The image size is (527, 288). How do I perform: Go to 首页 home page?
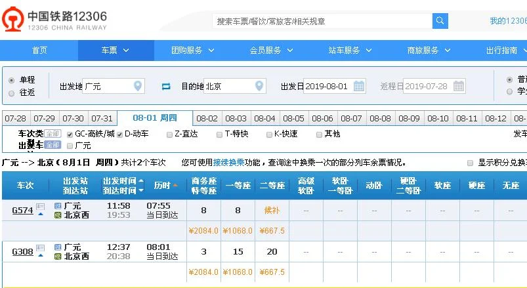[39, 51]
